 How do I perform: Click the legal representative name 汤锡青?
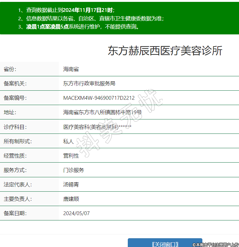click(71, 184)
